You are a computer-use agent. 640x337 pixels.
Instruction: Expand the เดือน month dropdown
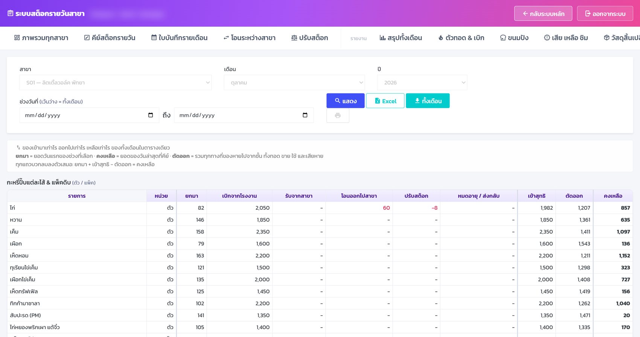(x=294, y=82)
